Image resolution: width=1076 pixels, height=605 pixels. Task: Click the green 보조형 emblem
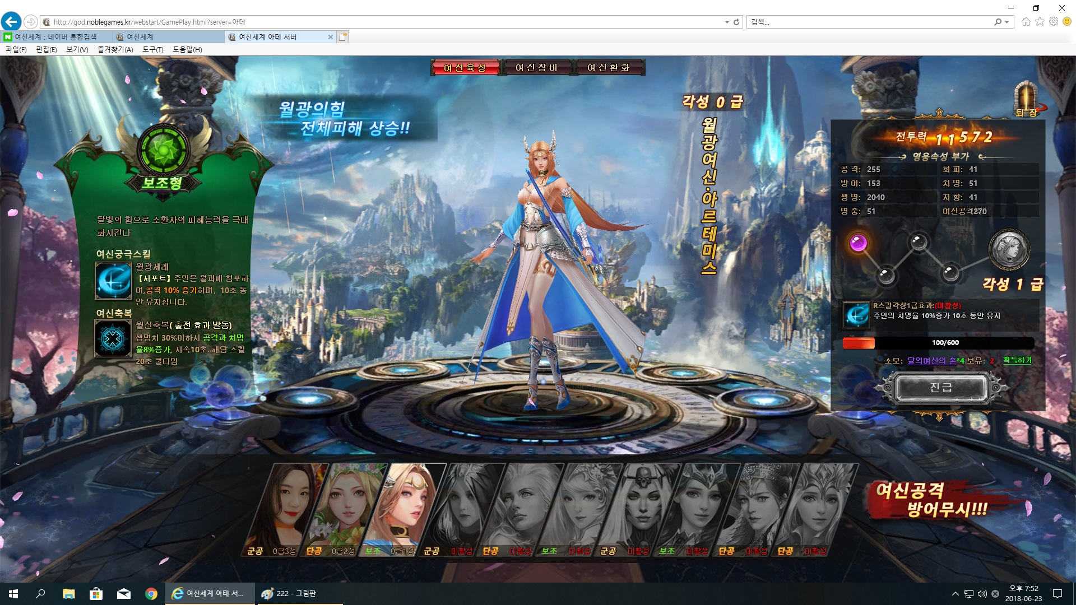(163, 150)
